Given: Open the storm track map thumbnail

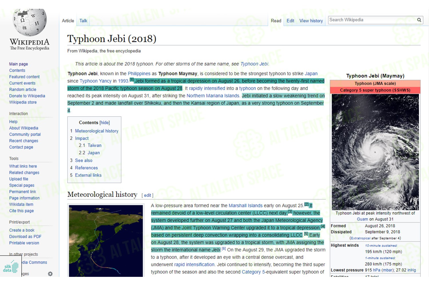Looking at the screenshot, I should point(106,241).
